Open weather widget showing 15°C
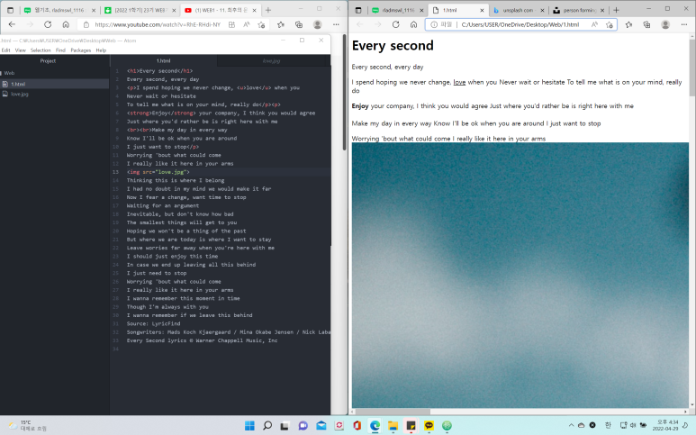This screenshot has height=435, width=696. click(28, 426)
